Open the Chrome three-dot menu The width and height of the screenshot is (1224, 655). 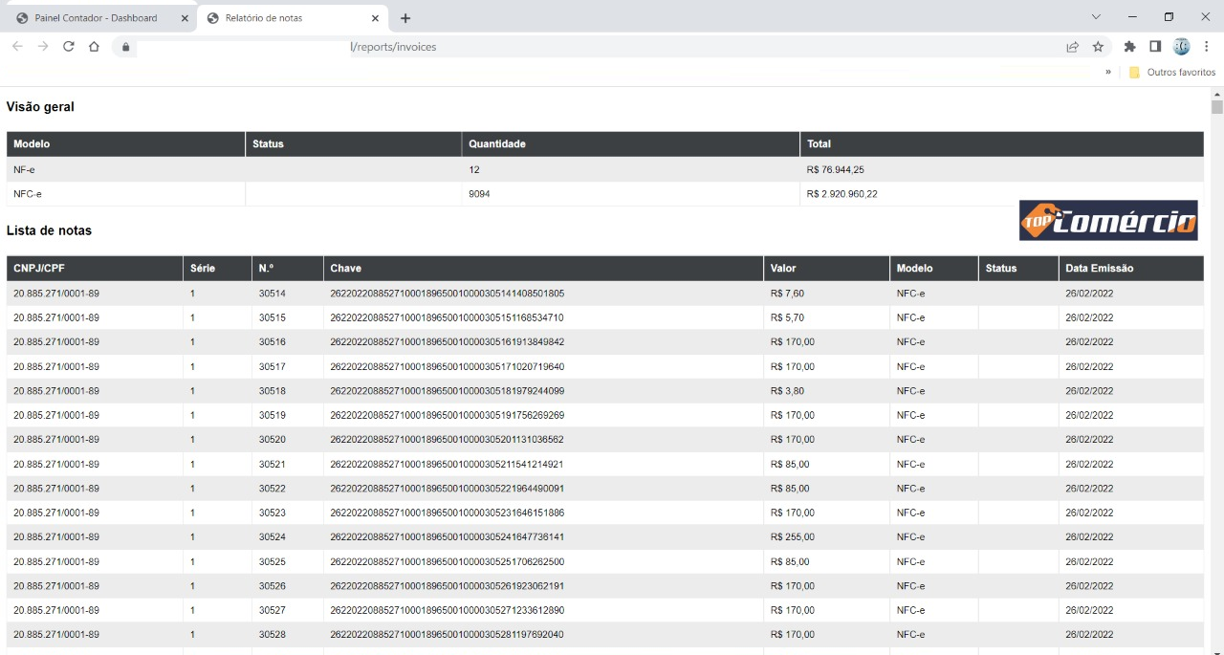[x=1207, y=47]
